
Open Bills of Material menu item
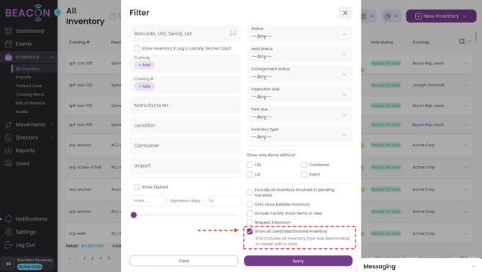30,103
